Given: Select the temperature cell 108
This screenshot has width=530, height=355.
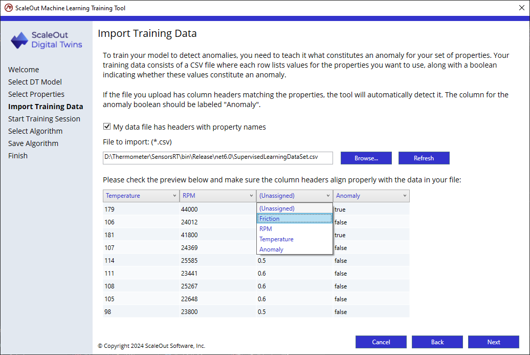Looking at the screenshot, I should click(x=141, y=286).
